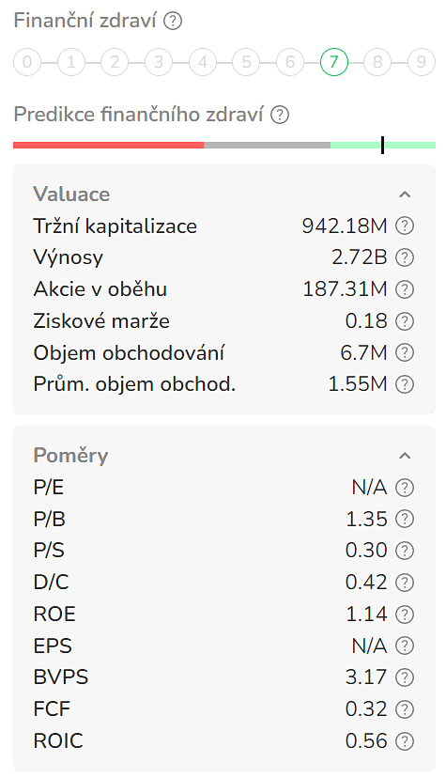Click the black marker on prediction bar
The image size is (446, 778).
point(382,145)
